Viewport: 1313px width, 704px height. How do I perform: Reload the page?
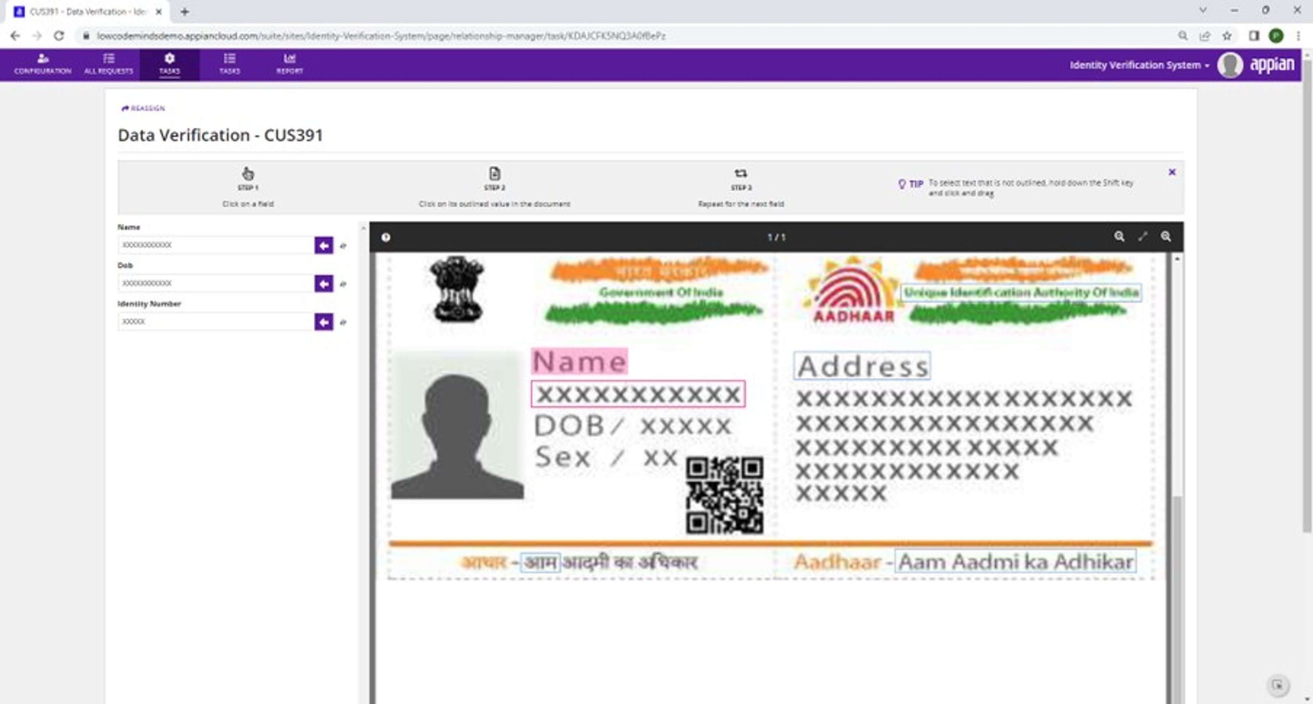pyautogui.click(x=59, y=36)
